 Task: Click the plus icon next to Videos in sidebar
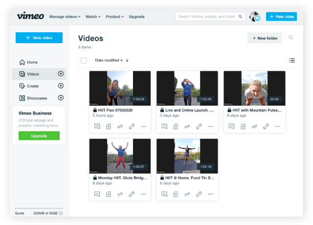(61, 74)
